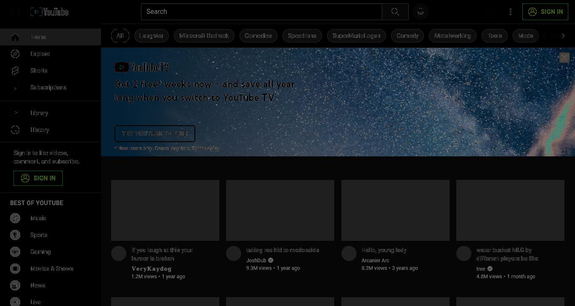Open the VeryKaydog channel name
575x306 pixels.
point(152,269)
